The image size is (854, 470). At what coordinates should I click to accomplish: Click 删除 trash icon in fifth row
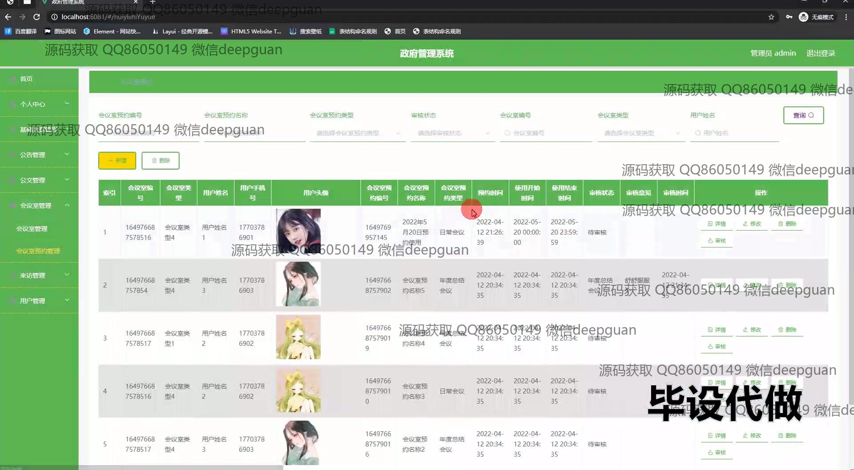pos(787,436)
